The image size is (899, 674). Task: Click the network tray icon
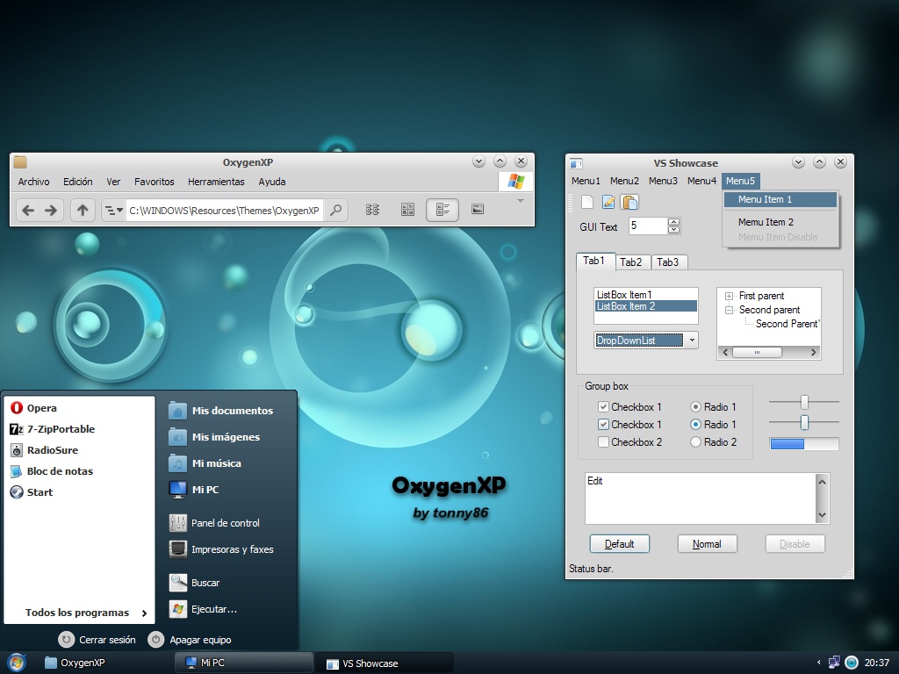834,663
